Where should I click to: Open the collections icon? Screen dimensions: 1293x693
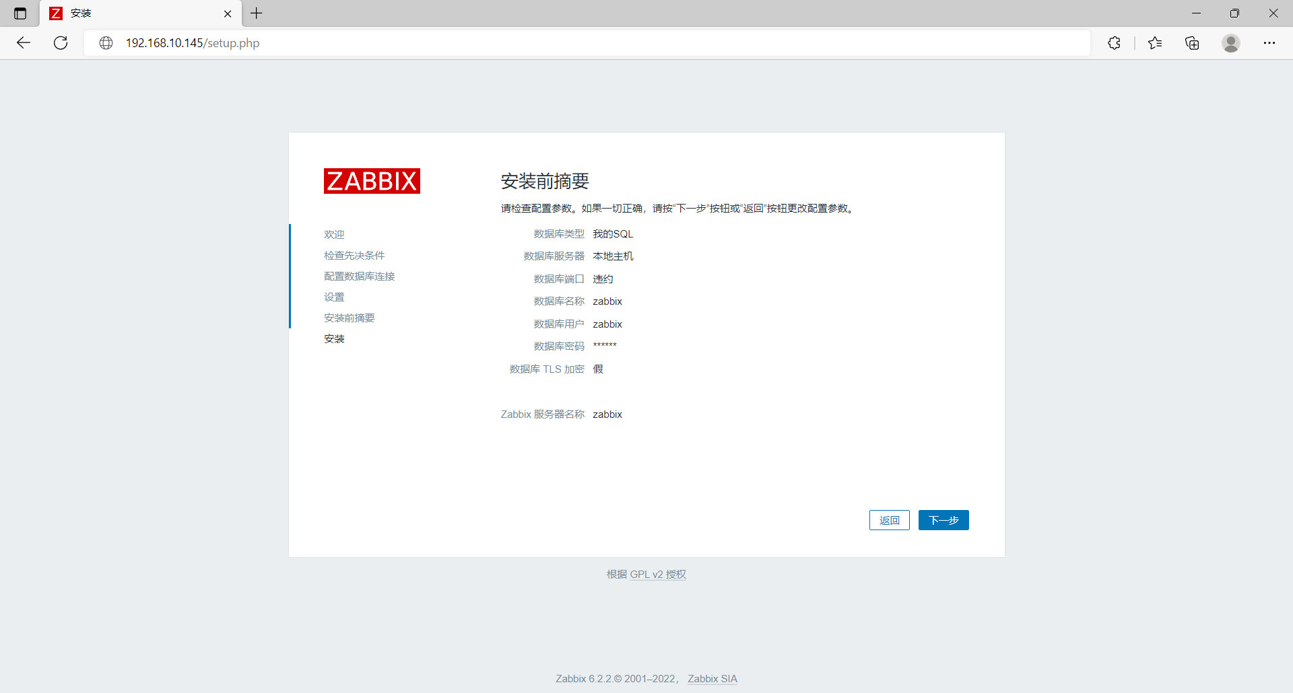pos(1193,43)
